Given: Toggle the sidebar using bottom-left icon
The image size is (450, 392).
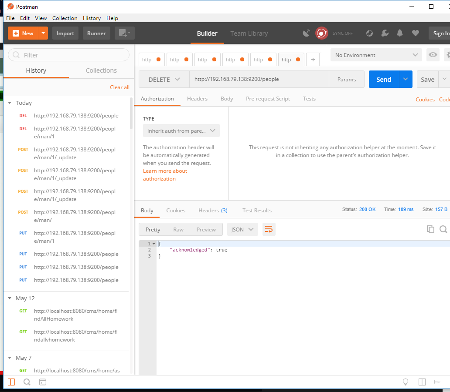Looking at the screenshot, I should (x=11, y=382).
